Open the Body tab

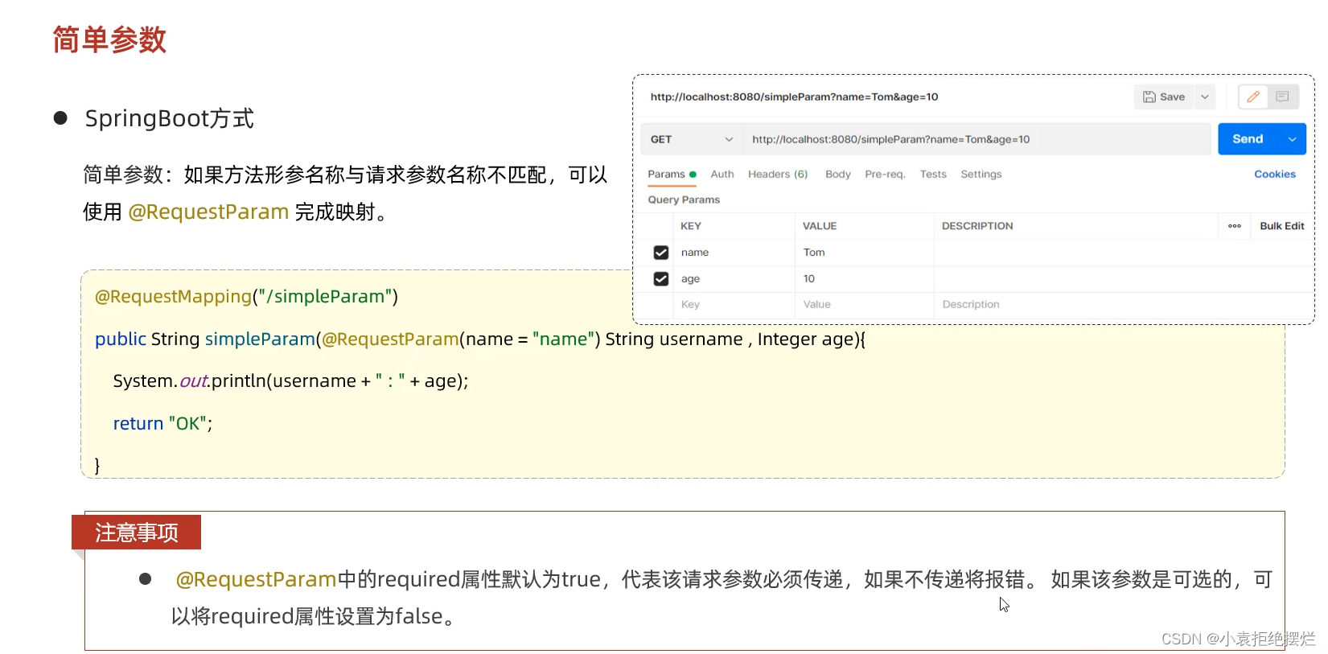pos(837,174)
